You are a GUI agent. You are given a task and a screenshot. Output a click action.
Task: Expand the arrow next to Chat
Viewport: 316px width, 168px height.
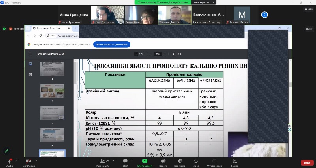pos(132,161)
